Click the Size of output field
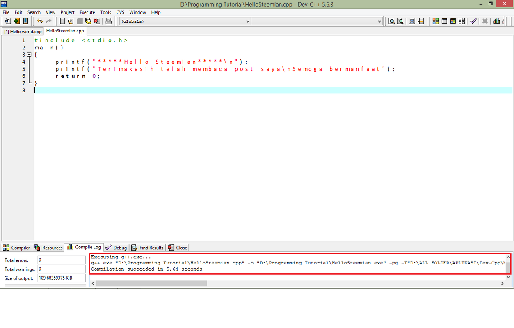 point(62,278)
